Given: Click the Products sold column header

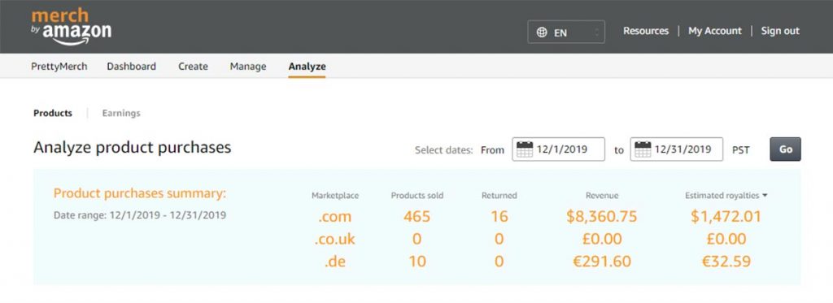Looking at the screenshot, I should click(x=417, y=196).
